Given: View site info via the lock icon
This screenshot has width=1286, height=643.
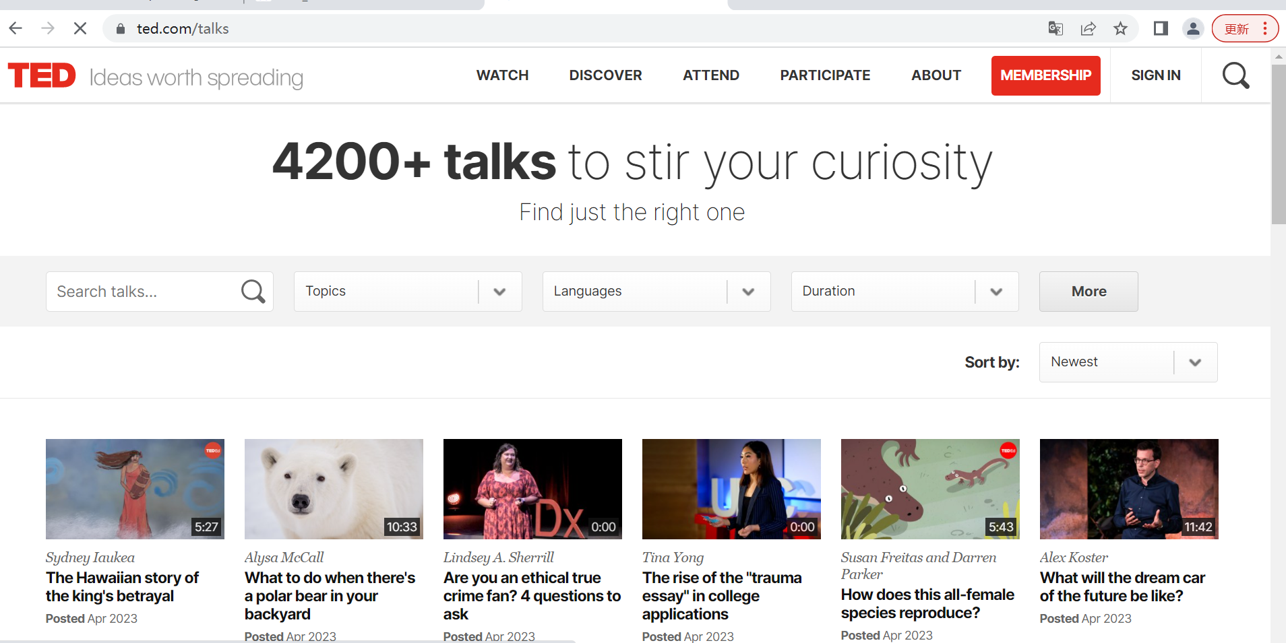Looking at the screenshot, I should [121, 28].
